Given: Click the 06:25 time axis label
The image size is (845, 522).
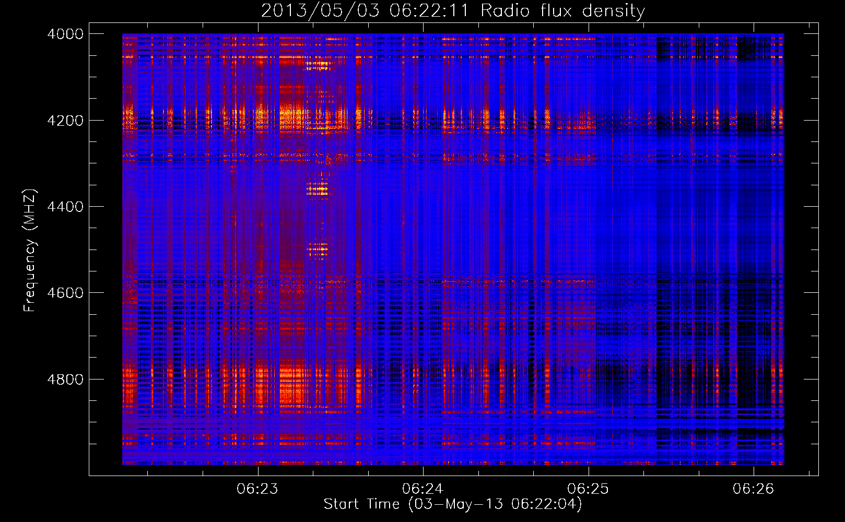Looking at the screenshot, I should coord(589,489).
